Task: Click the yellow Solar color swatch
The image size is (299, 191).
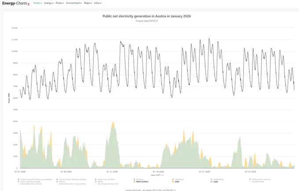Action: tap(173, 182)
